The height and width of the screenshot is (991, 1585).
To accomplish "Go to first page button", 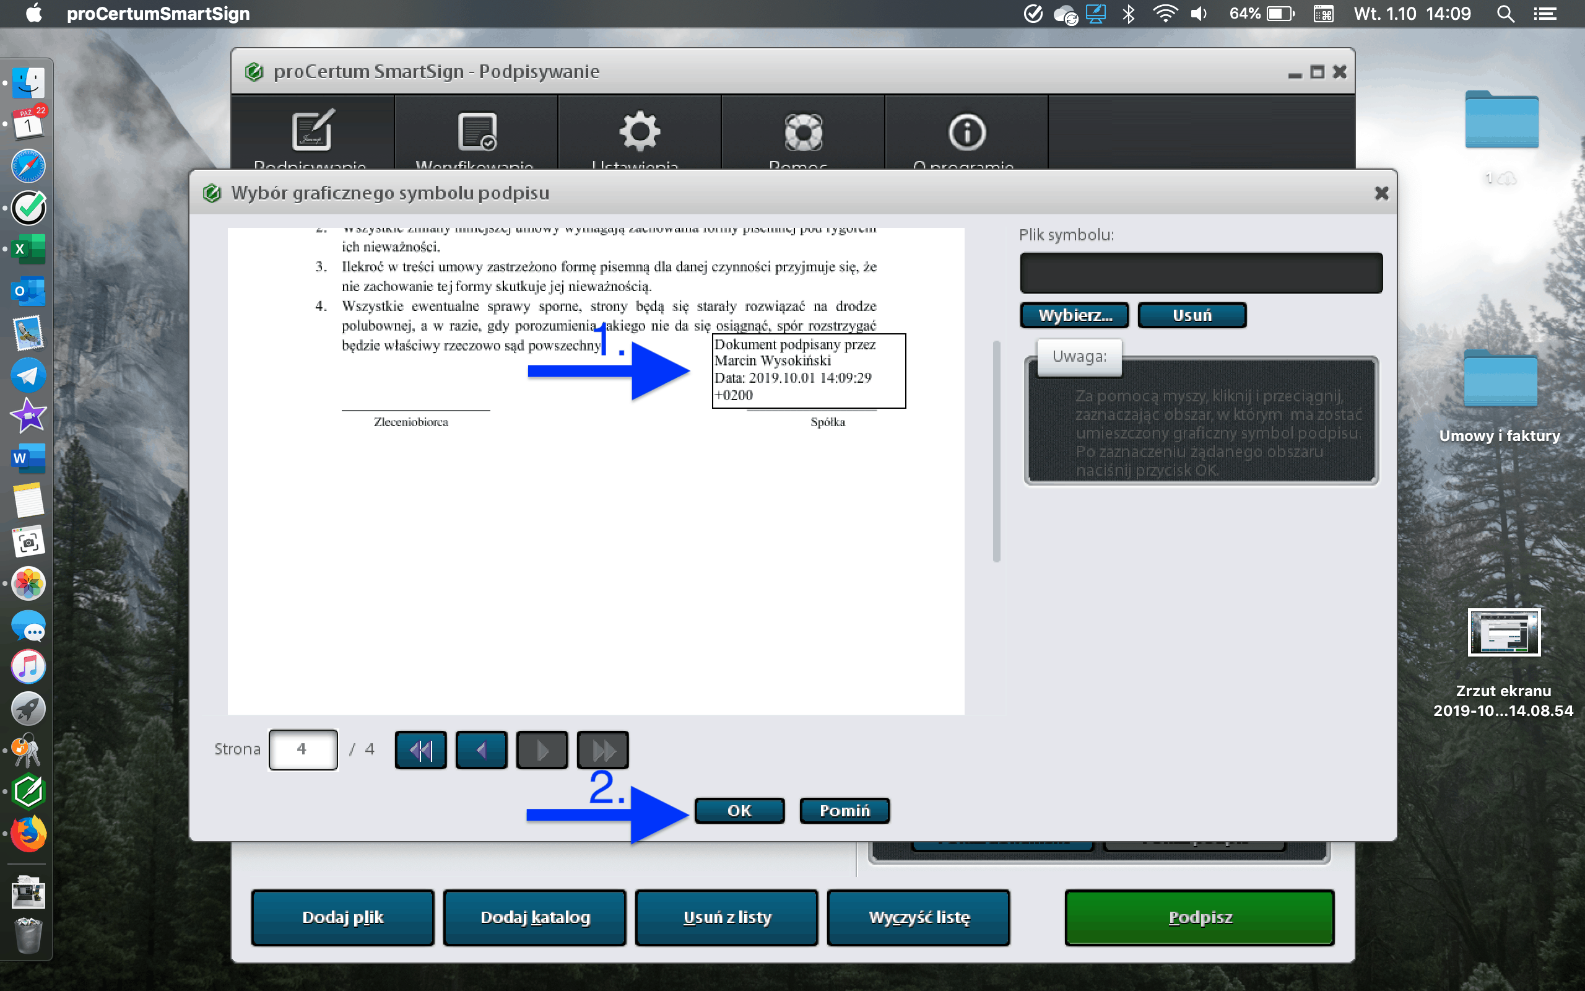I will coord(420,749).
